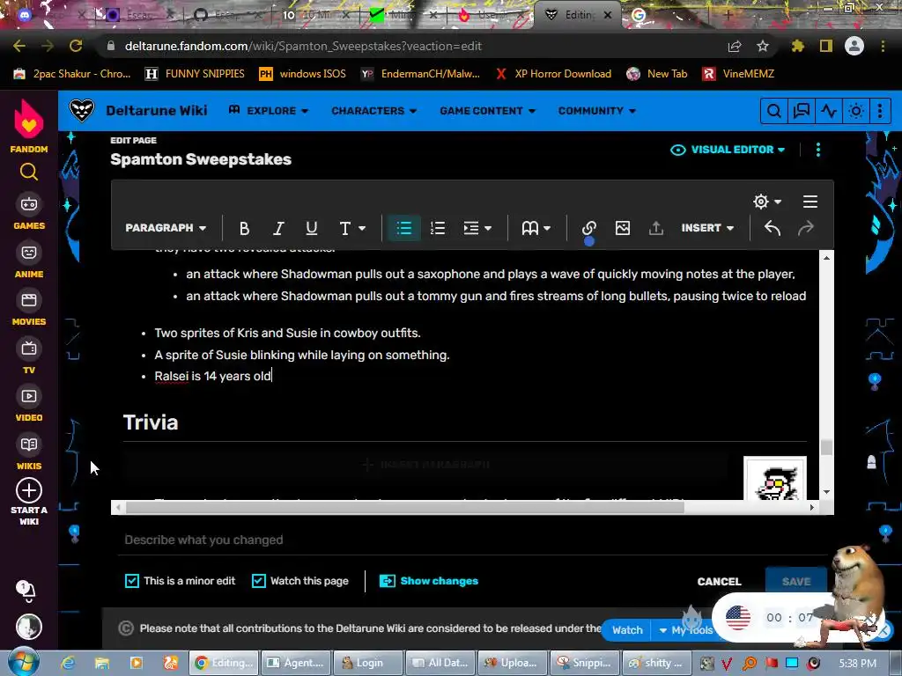Open the FUNNY SNIPPIES bookmark

click(x=195, y=74)
